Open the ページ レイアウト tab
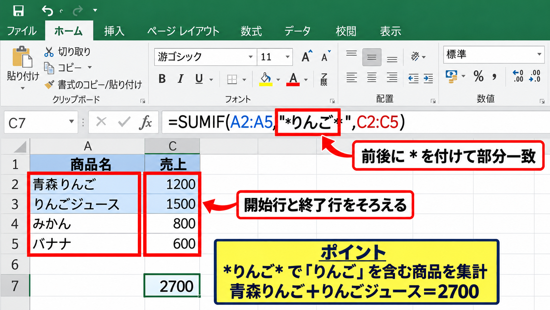The image size is (550, 310). (x=183, y=31)
